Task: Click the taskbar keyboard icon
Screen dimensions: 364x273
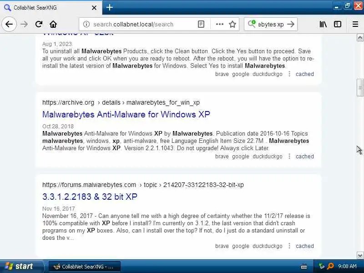Action: click(304, 267)
